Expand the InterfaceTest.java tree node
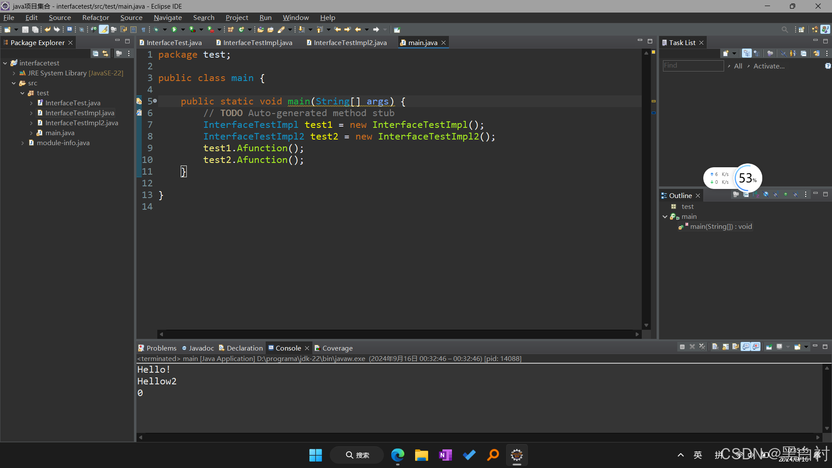 click(31, 103)
